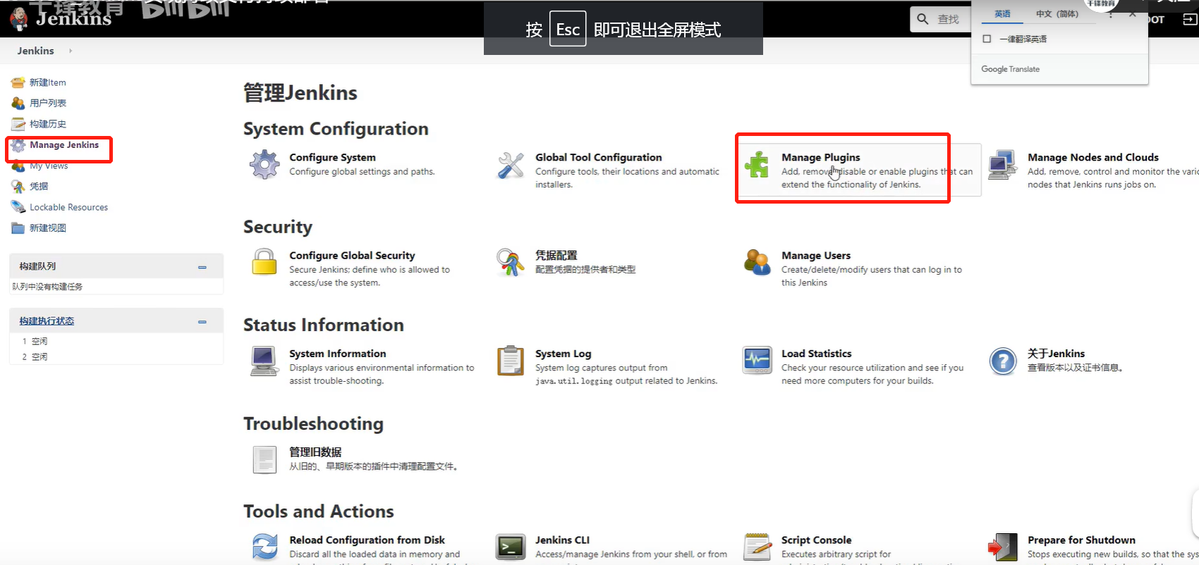
Task: Click the 新建Item sidebar icon
Action: (18, 82)
